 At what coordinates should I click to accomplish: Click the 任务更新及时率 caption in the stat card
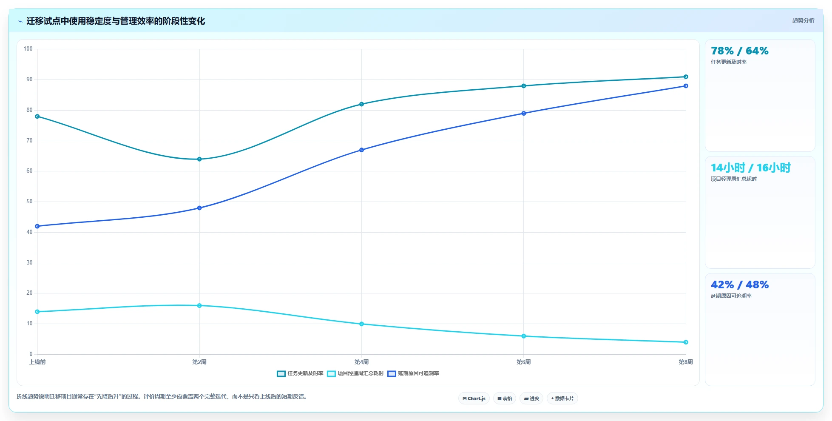point(729,62)
